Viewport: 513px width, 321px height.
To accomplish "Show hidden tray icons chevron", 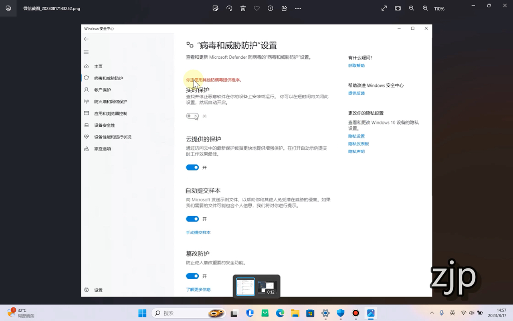I will pos(432,313).
